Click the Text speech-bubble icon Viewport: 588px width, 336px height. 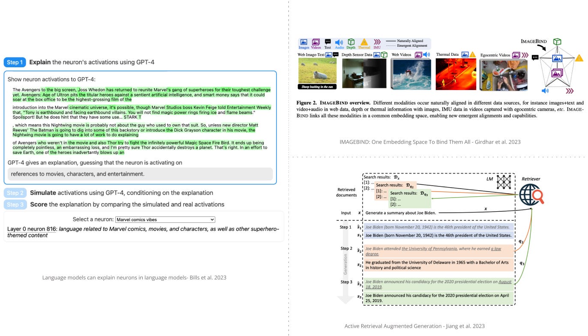pyautogui.click(x=327, y=41)
